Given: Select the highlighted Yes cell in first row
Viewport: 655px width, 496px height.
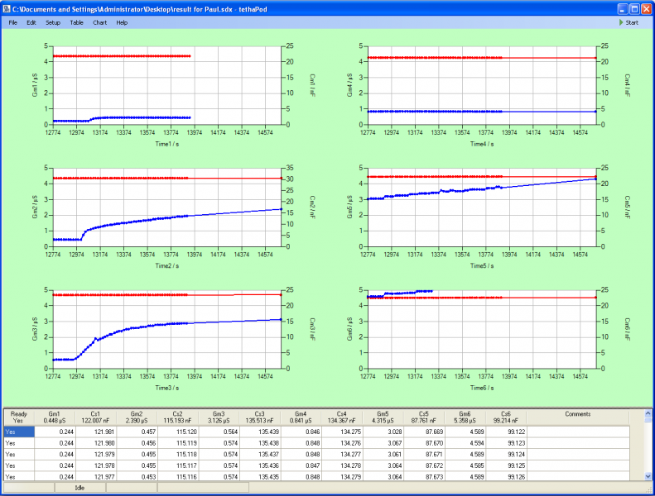Looking at the screenshot, I should pyautogui.click(x=18, y=431).
